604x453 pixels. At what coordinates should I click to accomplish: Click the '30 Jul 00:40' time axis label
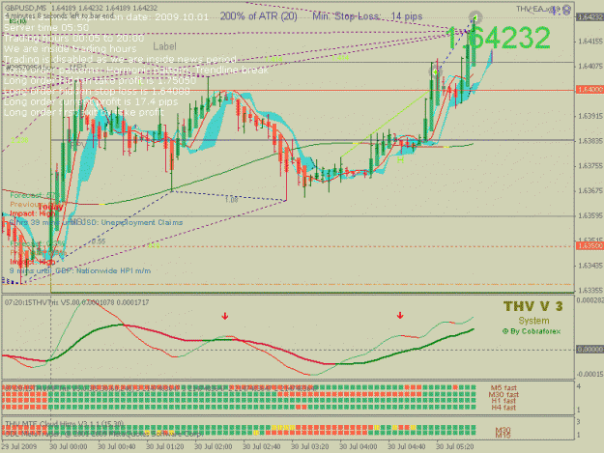click(x=116, y=447)
